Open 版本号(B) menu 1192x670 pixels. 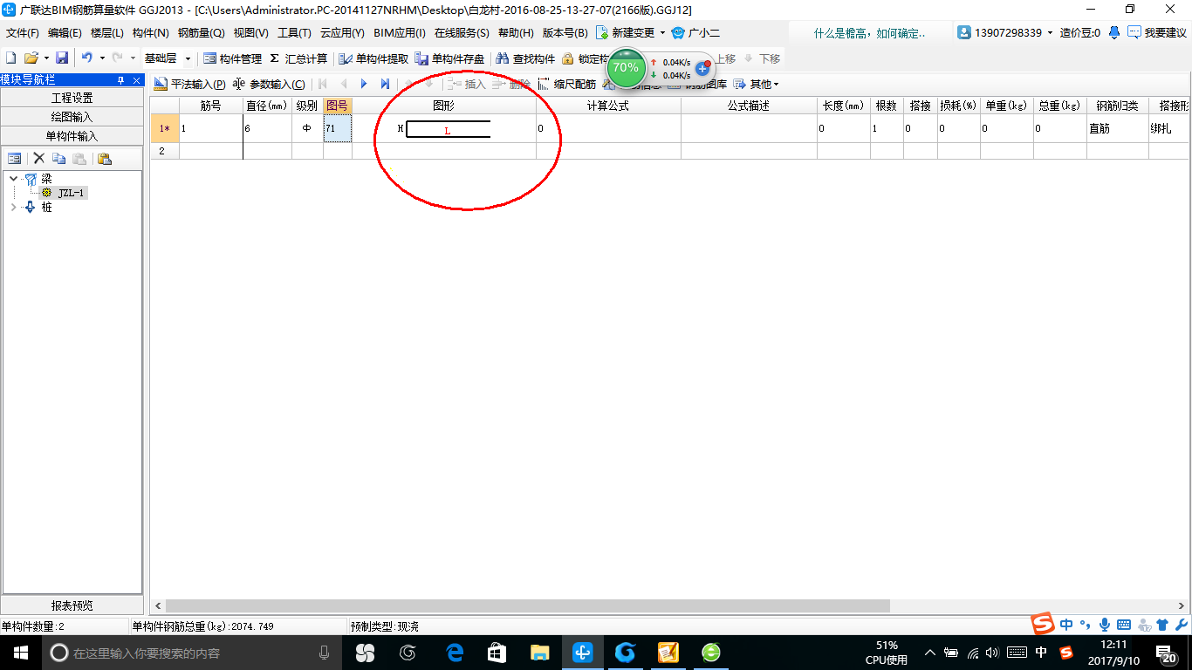(565, 32)
